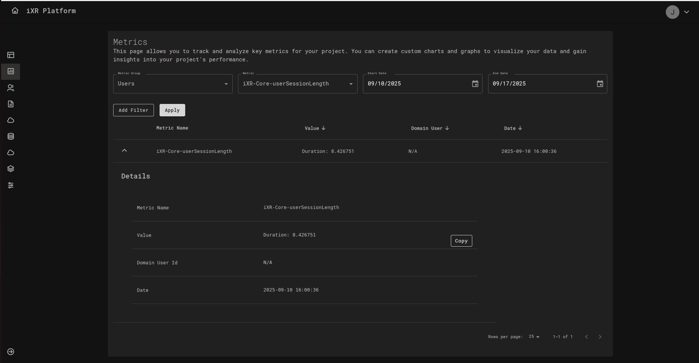This screenshot has height=363, width=699.
Task: Collapse the iXR-Core-userSessionLength row details
Action: 124,151
